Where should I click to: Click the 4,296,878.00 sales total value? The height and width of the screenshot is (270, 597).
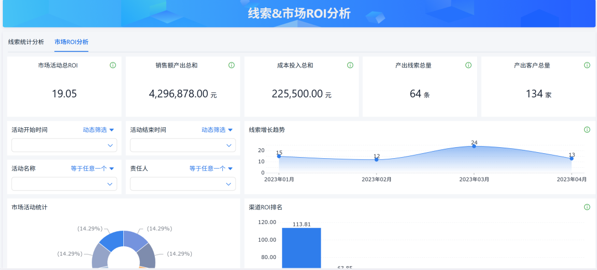point(183,94)
